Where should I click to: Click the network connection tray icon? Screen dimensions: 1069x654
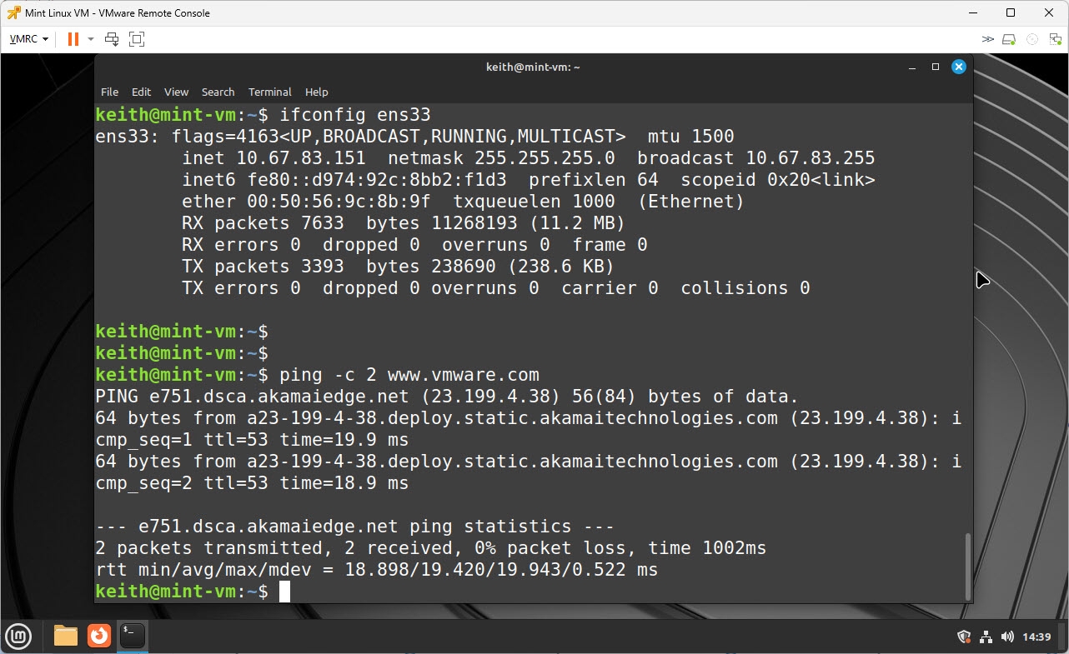pos(986,637)
